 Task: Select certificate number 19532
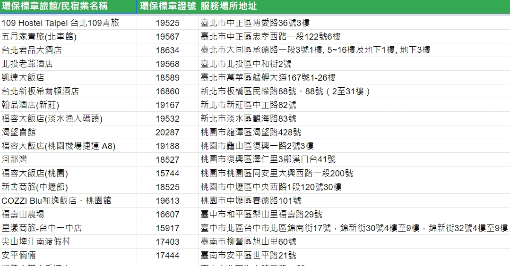tap(167, 118)
